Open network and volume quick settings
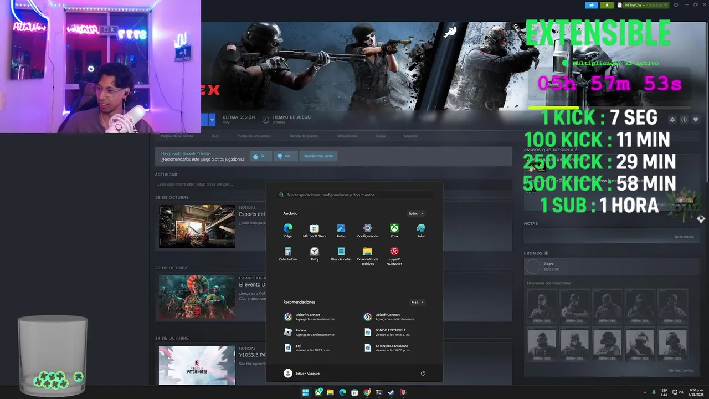This screenshot has width=709, height=399. coord(677,392)
